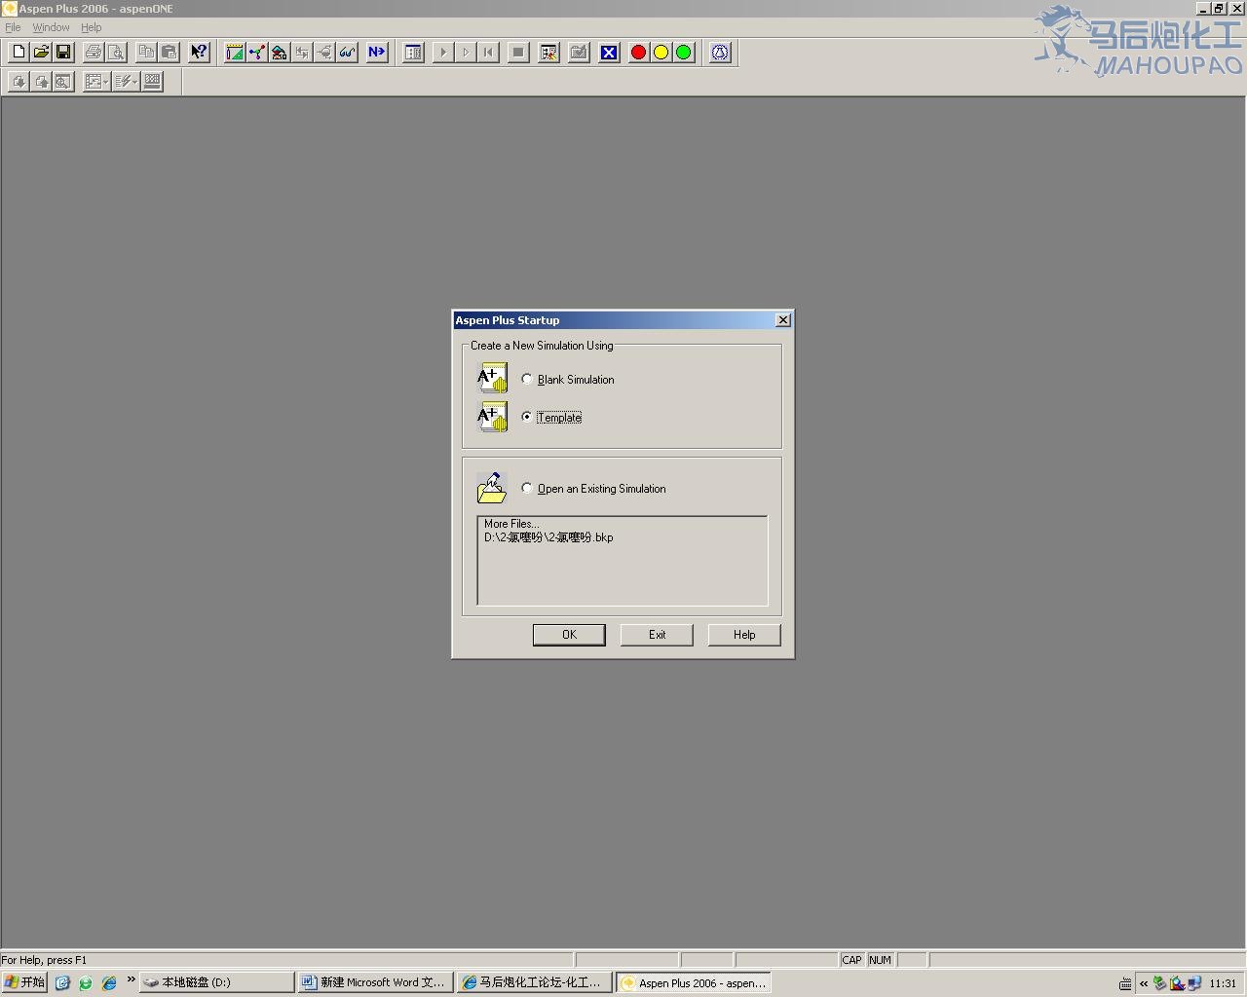Click the What's This help pointer icon

[x=199, y=53]
